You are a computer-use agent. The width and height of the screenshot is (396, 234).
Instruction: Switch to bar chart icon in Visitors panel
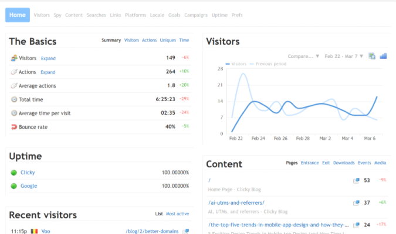pos(383,56)
